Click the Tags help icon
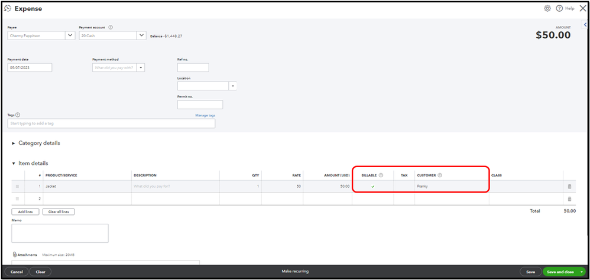This screenshot has width=590, height=280. (x=18, y=115)
